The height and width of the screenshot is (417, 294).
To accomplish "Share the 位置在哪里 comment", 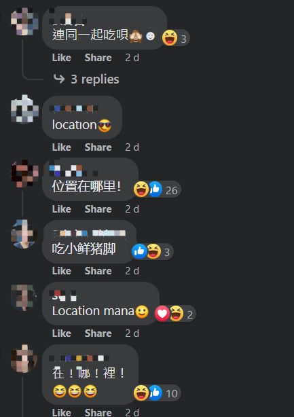I will pos(98,209).
